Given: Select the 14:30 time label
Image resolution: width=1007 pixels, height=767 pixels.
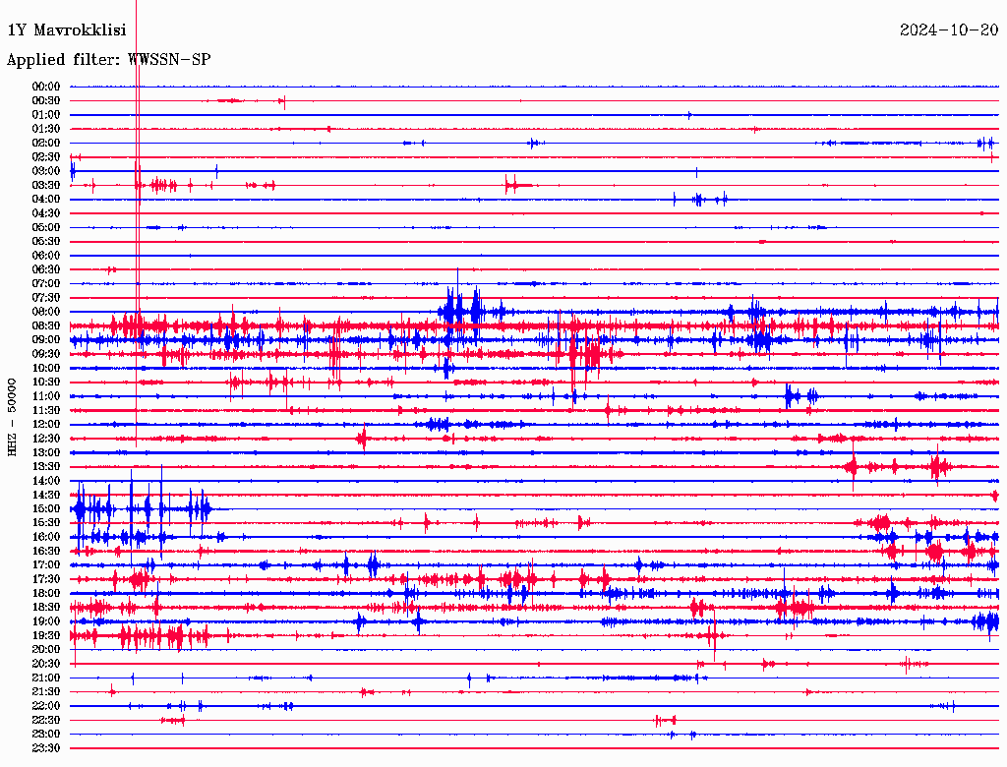Looking at the screenshot, I should tap(46, 496).
